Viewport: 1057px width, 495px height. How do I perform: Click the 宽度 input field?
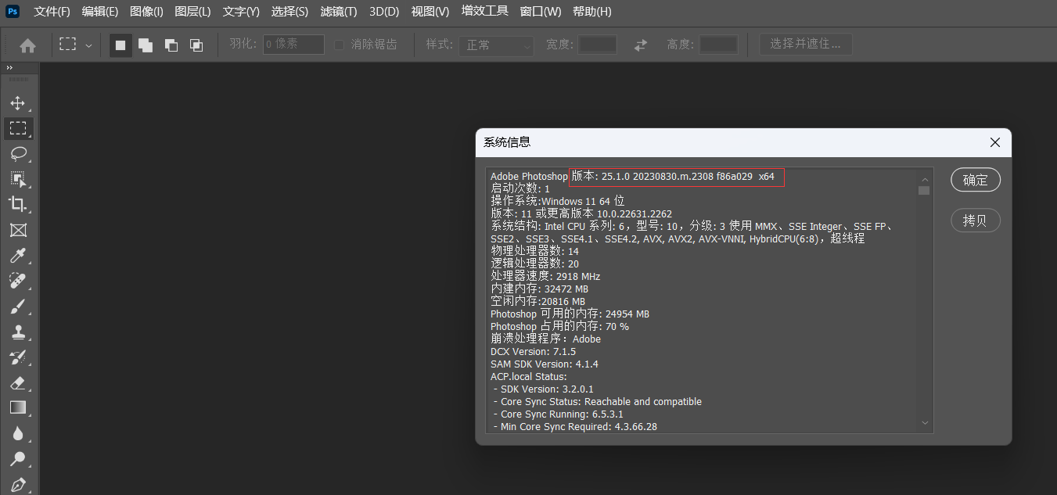[x=598, y=45]
